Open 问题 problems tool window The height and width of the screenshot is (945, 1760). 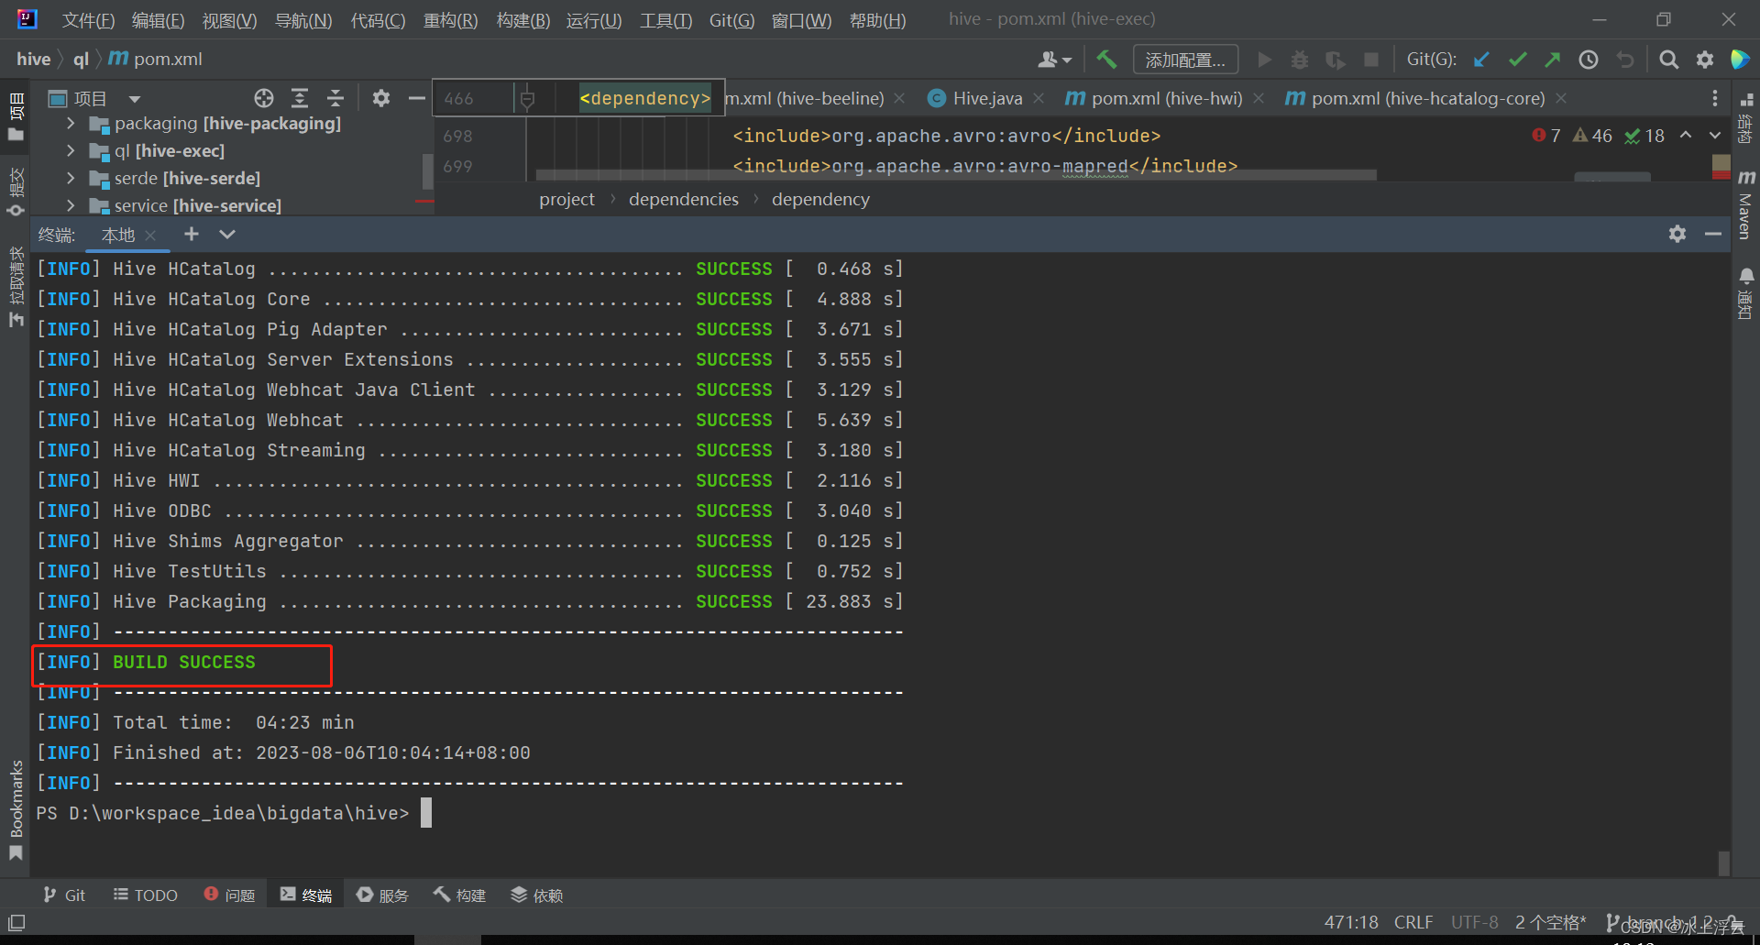[229, 895]
